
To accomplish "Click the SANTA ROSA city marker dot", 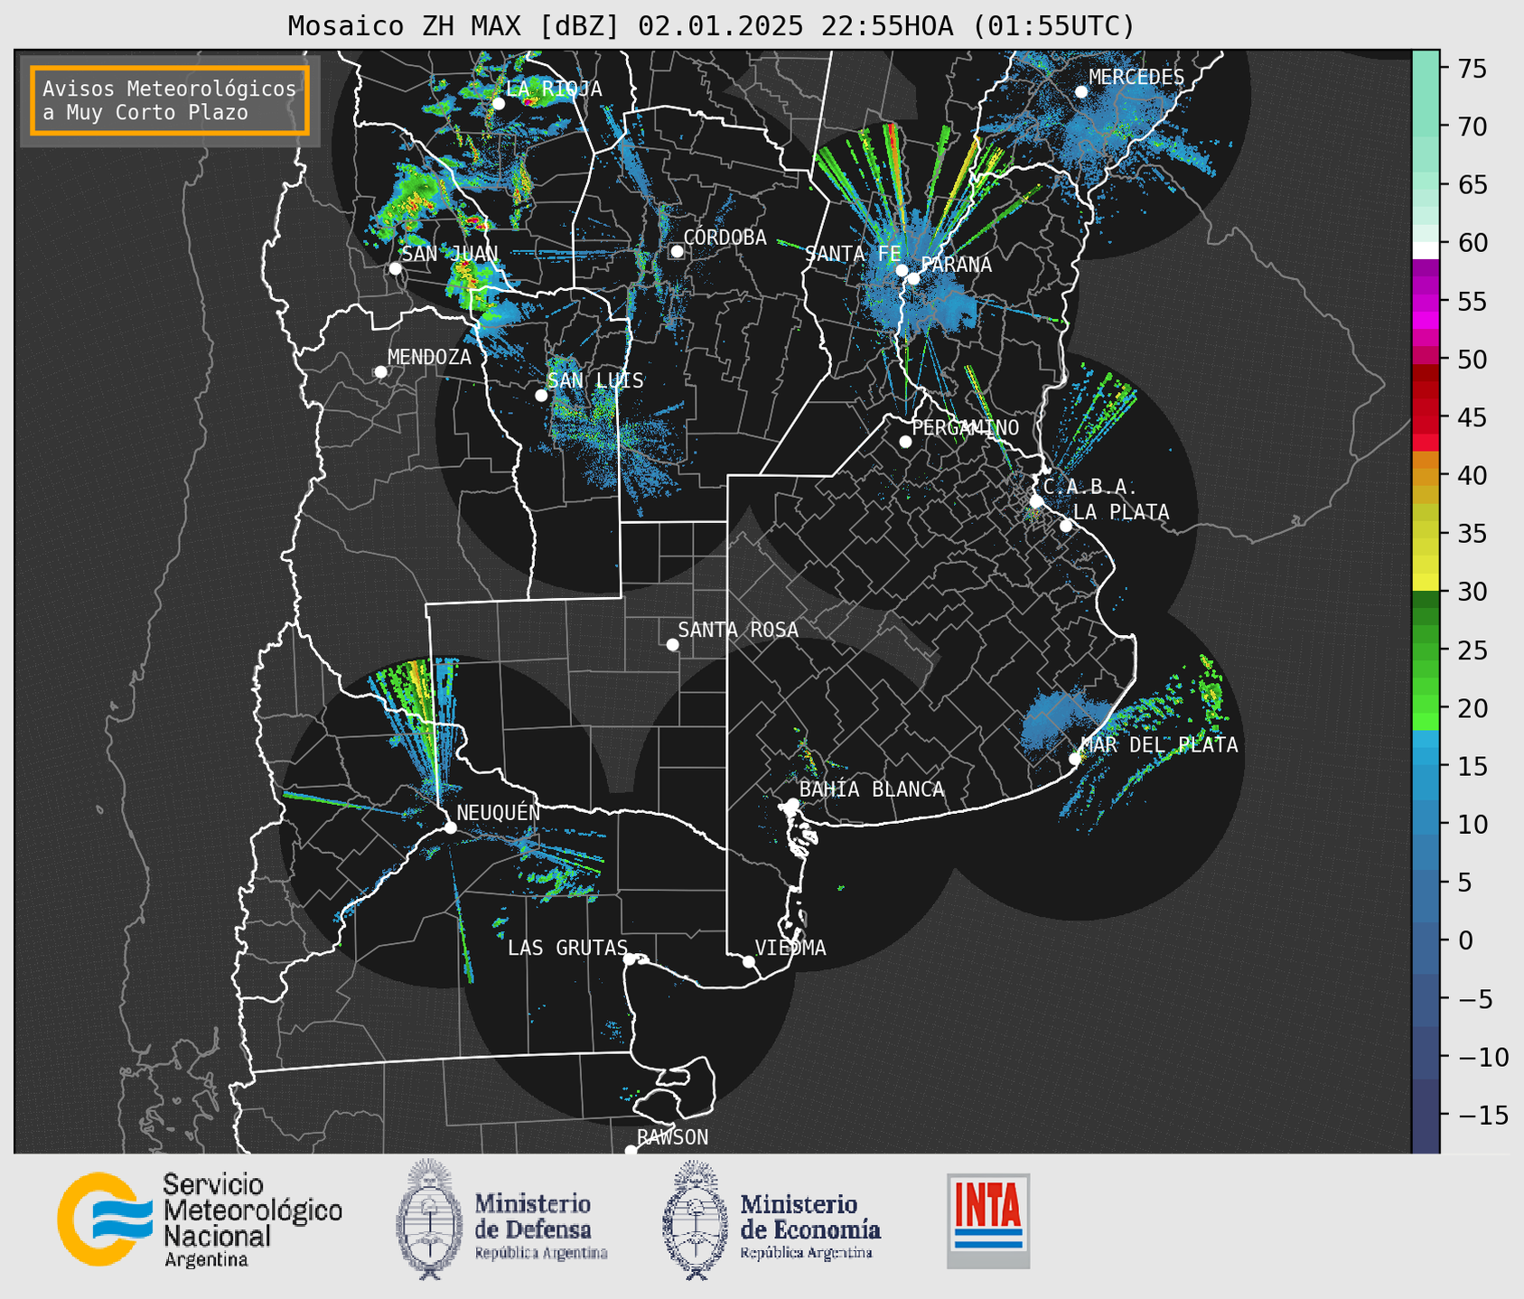I will point(672,644).
